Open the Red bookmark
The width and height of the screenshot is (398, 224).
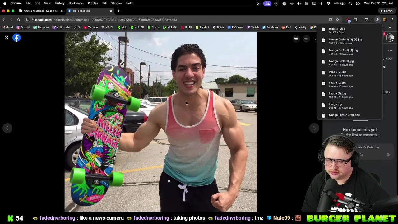point(286,27)
